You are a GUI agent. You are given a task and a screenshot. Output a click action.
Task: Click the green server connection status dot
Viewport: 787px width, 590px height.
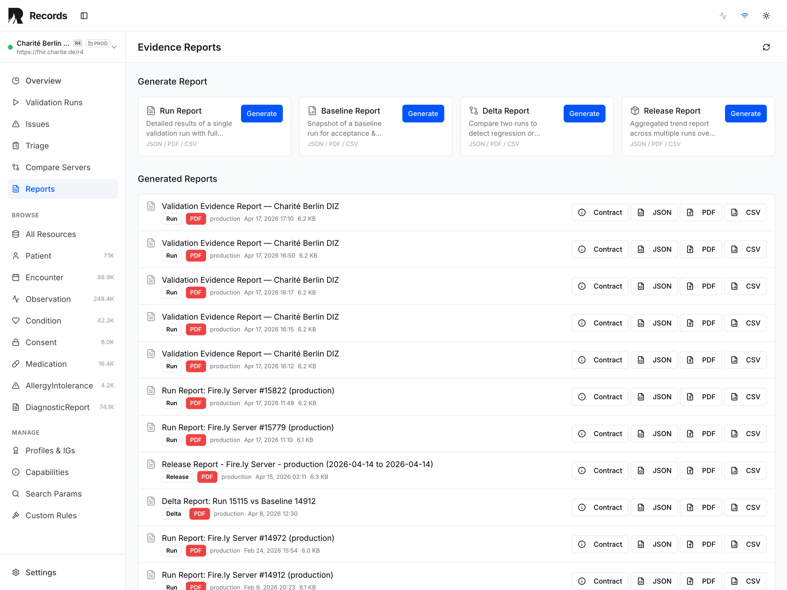10,47
